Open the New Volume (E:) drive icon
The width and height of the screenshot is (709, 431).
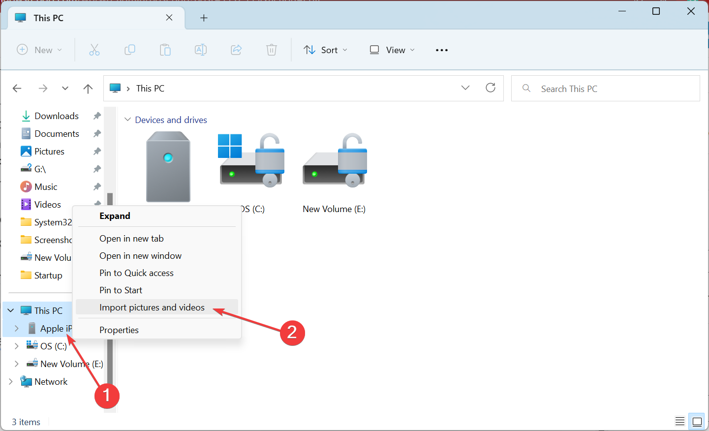[335, 160]
